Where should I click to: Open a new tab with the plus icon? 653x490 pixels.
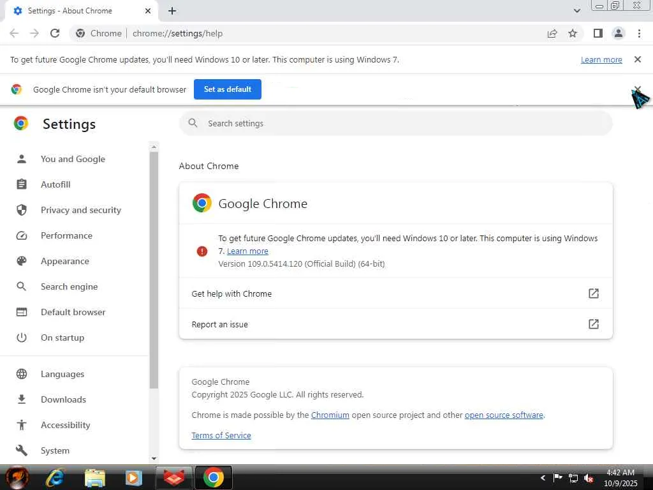pyautogui.click(x=172, y=11)
